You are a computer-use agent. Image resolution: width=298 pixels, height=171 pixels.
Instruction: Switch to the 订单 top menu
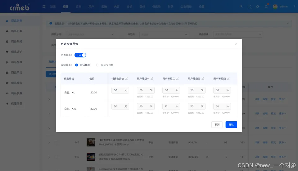click(78, 7)
